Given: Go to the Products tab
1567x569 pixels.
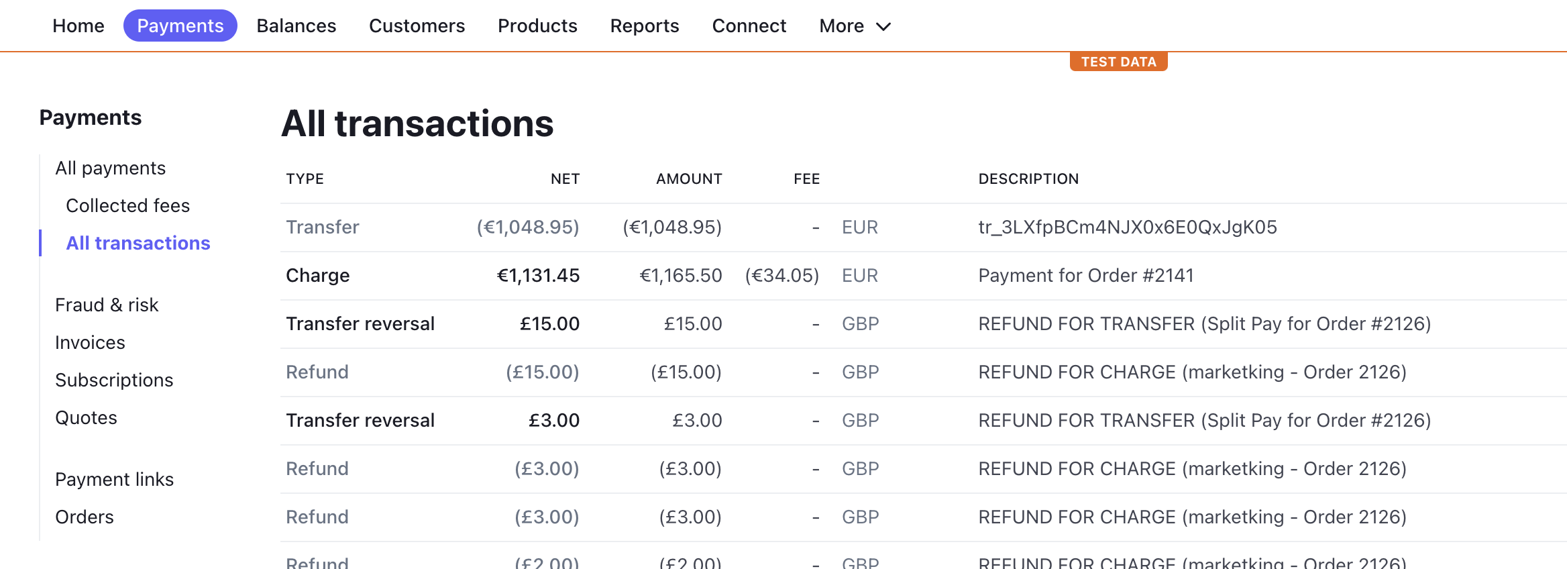Looking at the screenshot, I should 537,25.
